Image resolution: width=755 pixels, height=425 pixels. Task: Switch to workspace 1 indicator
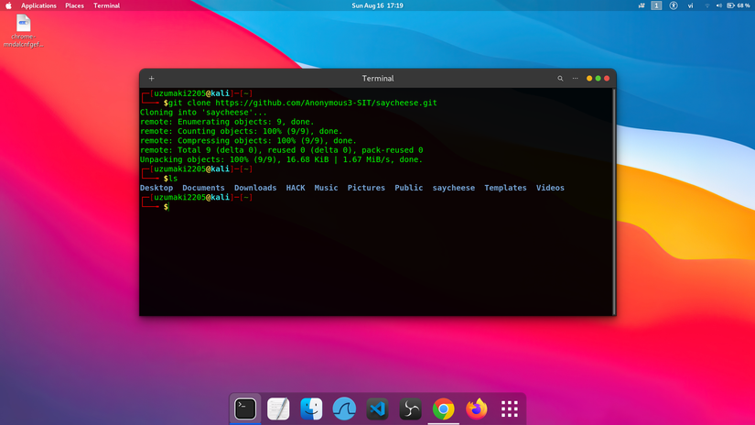click(656, 5)
